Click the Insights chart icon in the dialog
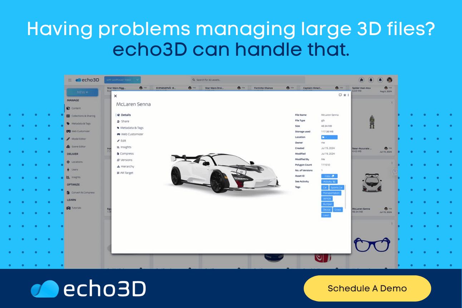 (x=118, y=147)
